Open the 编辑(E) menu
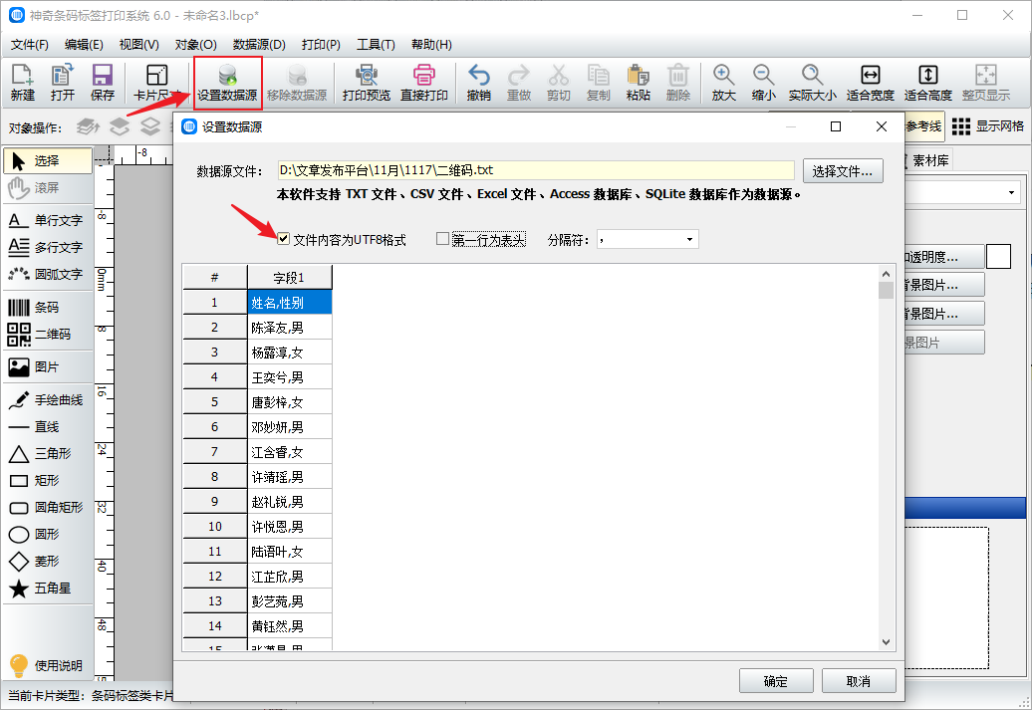 click(x=84, y=45)
